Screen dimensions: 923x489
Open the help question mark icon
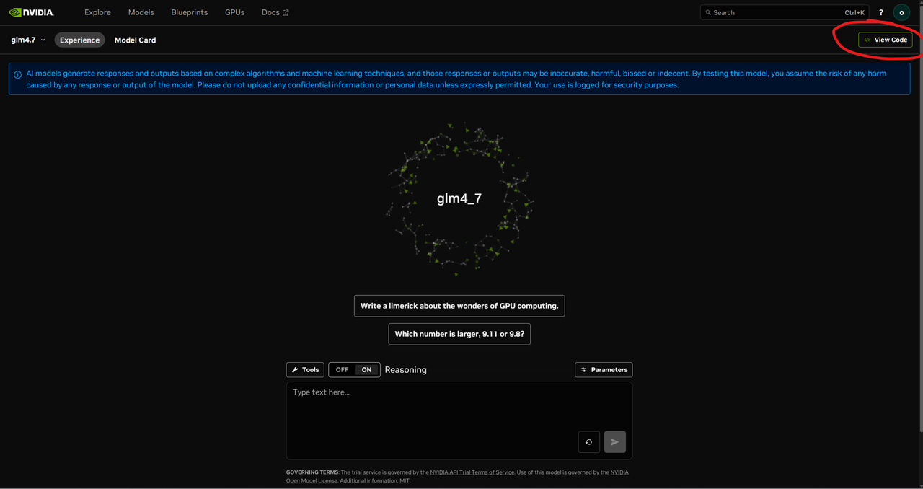[881, 12]
